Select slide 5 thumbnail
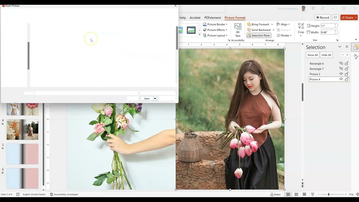This screenshot has width=359, height=202. [x=22, y=154]
